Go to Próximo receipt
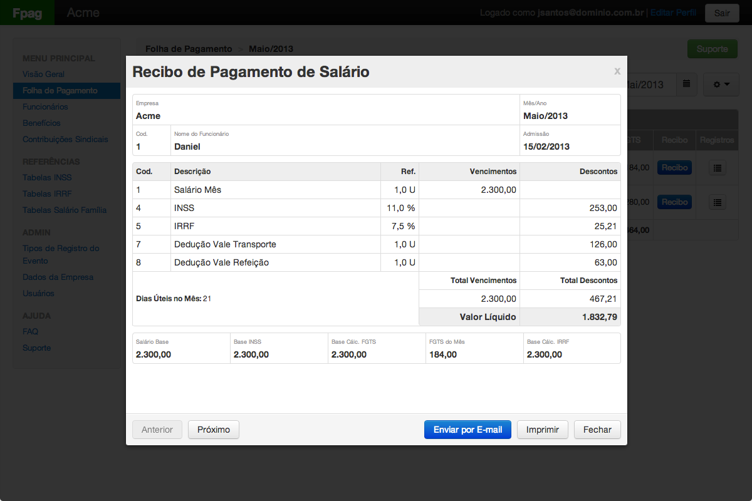This screenshot has height=501, width=752. [214, 430]
